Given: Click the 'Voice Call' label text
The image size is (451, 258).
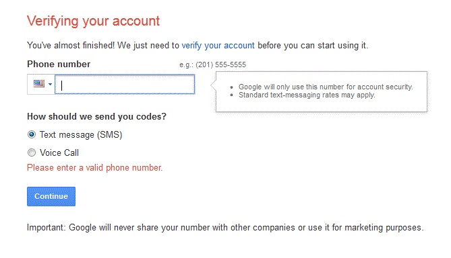Looking at the screenshot, I should (x=59, y=153).
